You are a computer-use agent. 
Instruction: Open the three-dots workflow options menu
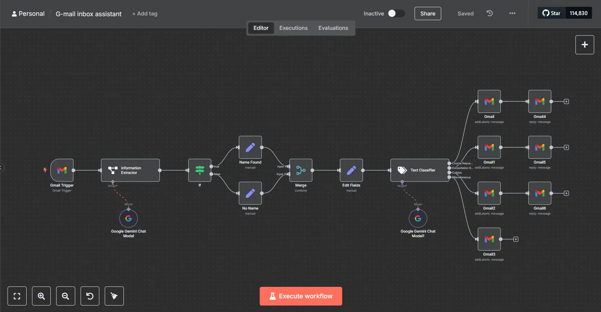(512, 14)
